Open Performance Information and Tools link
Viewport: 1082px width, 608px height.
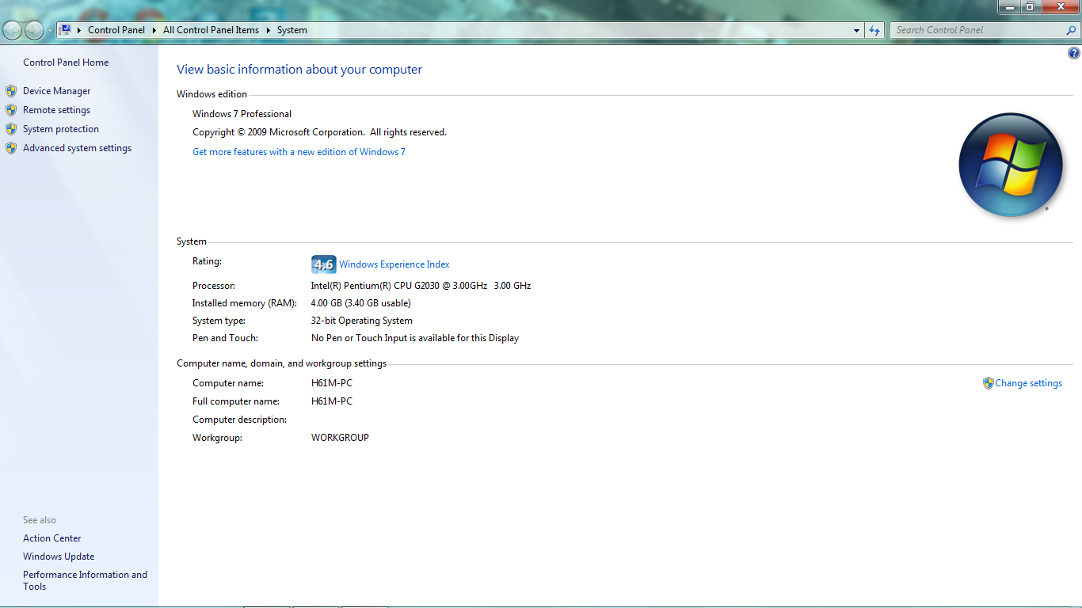85,580
